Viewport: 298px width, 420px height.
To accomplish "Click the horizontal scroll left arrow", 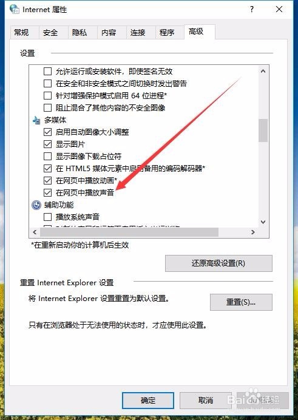I will pyautogui.click(x=35, y=232).
